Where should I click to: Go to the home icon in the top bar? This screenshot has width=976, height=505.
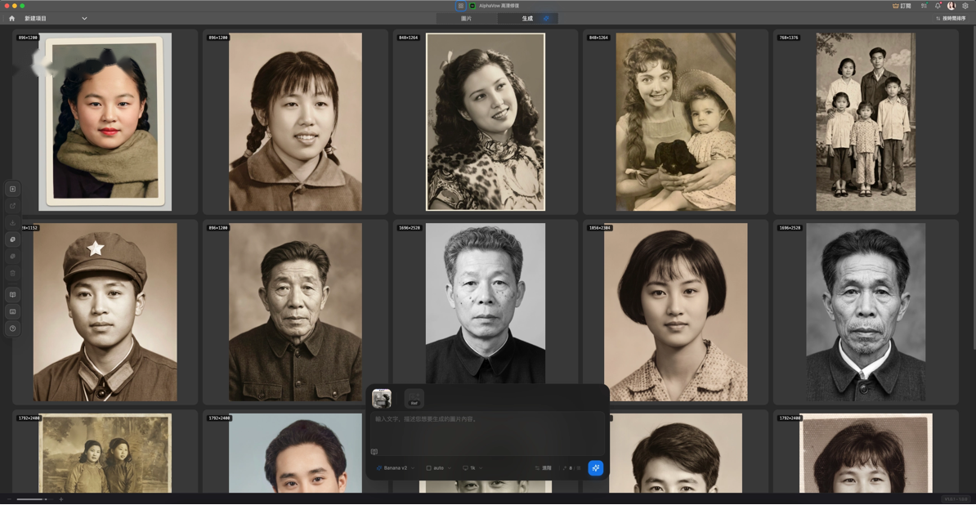coord(11,19)
